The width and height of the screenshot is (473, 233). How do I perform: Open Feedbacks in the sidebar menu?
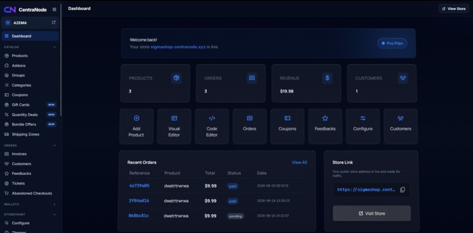click(x=30, y=173)
